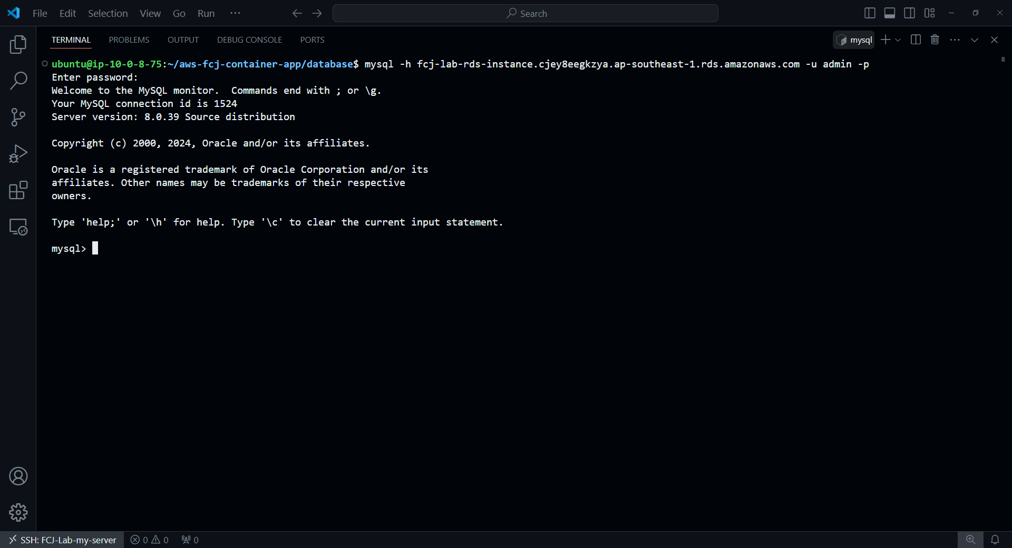Switch to the TERMINAL tab

click(71, 40)
